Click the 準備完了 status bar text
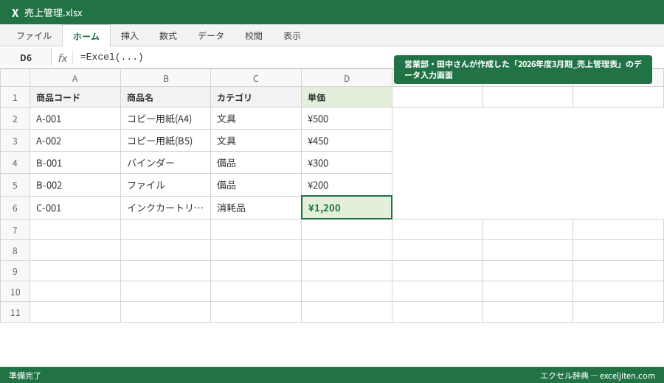This screenshot has width=664, height=383. [25, 376]
